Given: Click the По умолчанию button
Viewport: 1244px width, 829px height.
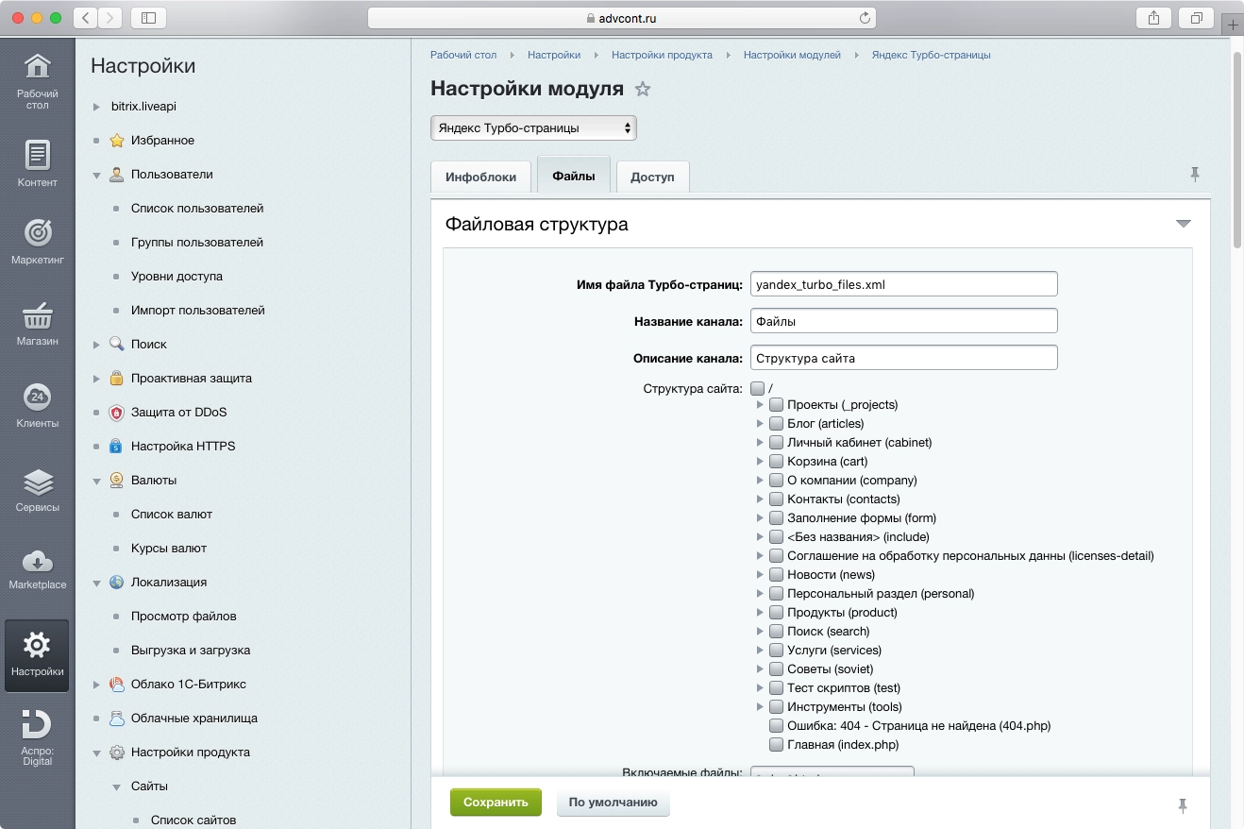Looking at the screenshot, I should point(614,803).
